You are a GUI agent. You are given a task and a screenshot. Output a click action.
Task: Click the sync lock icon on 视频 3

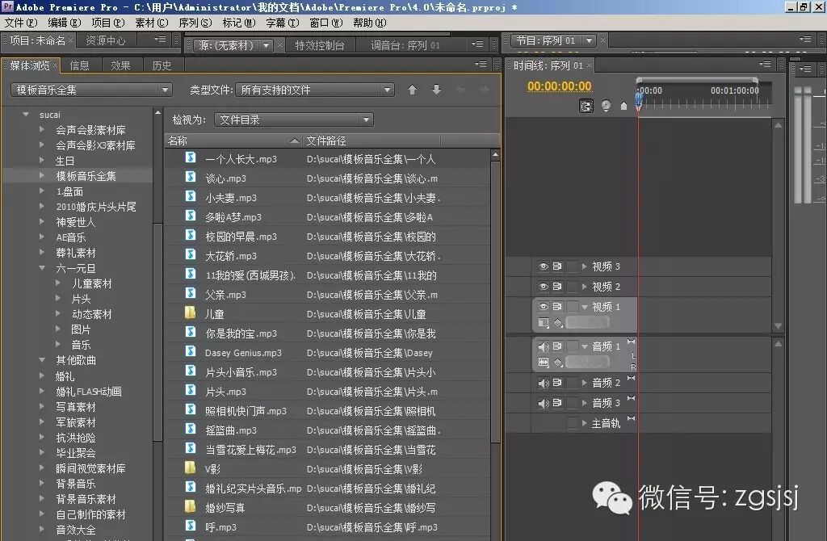[557, 266]
